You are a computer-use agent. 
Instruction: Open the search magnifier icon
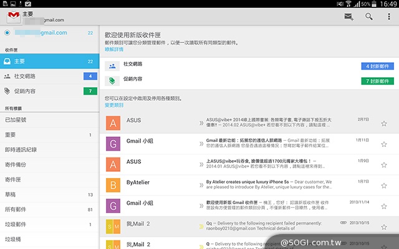pyautogui.click(x=369, y=17)
